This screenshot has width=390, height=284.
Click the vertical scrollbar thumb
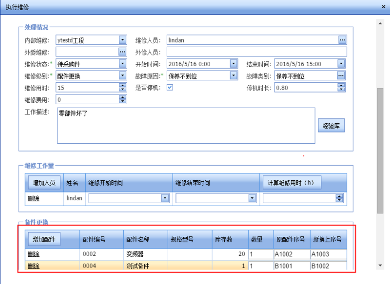380,151
